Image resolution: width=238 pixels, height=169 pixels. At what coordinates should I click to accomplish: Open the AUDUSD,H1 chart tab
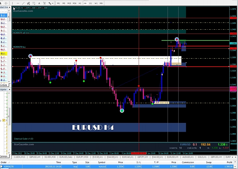[x=188, y=157]
